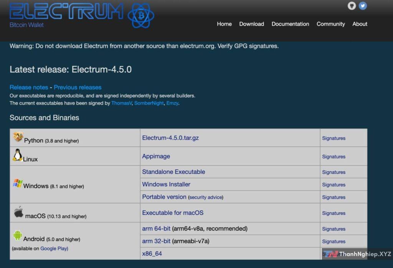Click the Windows flag icon
The width and height of the screenshot is (393, 268).
tap(18, 183)
